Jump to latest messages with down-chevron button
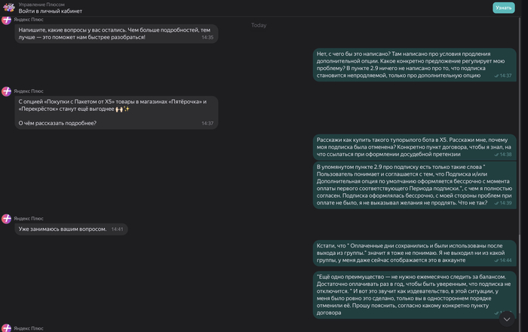 coord(506,318)
